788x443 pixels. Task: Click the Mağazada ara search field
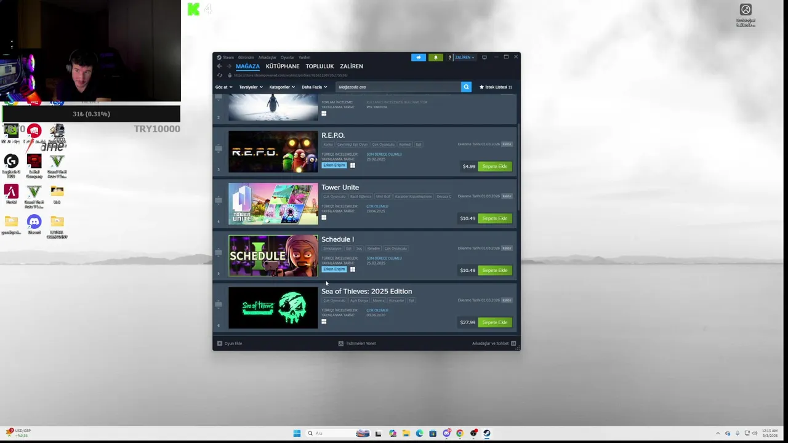[398, 87]
